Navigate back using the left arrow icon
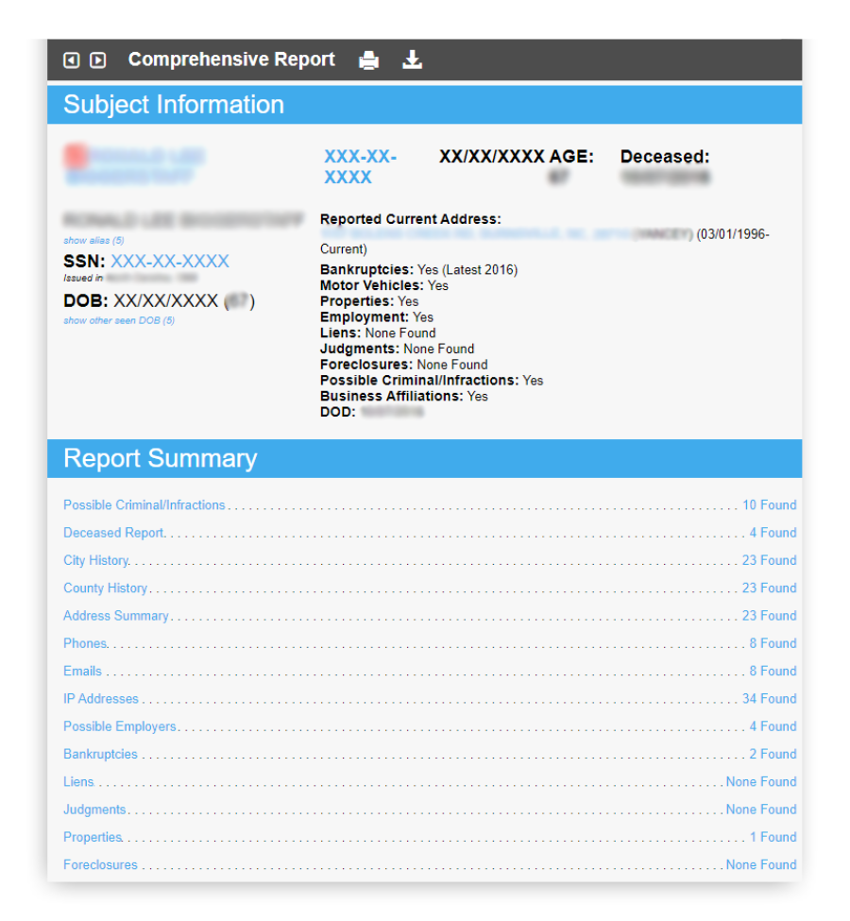Image resolution: width=850 pixels, height=921 pixels. click(x=71, y=60)
